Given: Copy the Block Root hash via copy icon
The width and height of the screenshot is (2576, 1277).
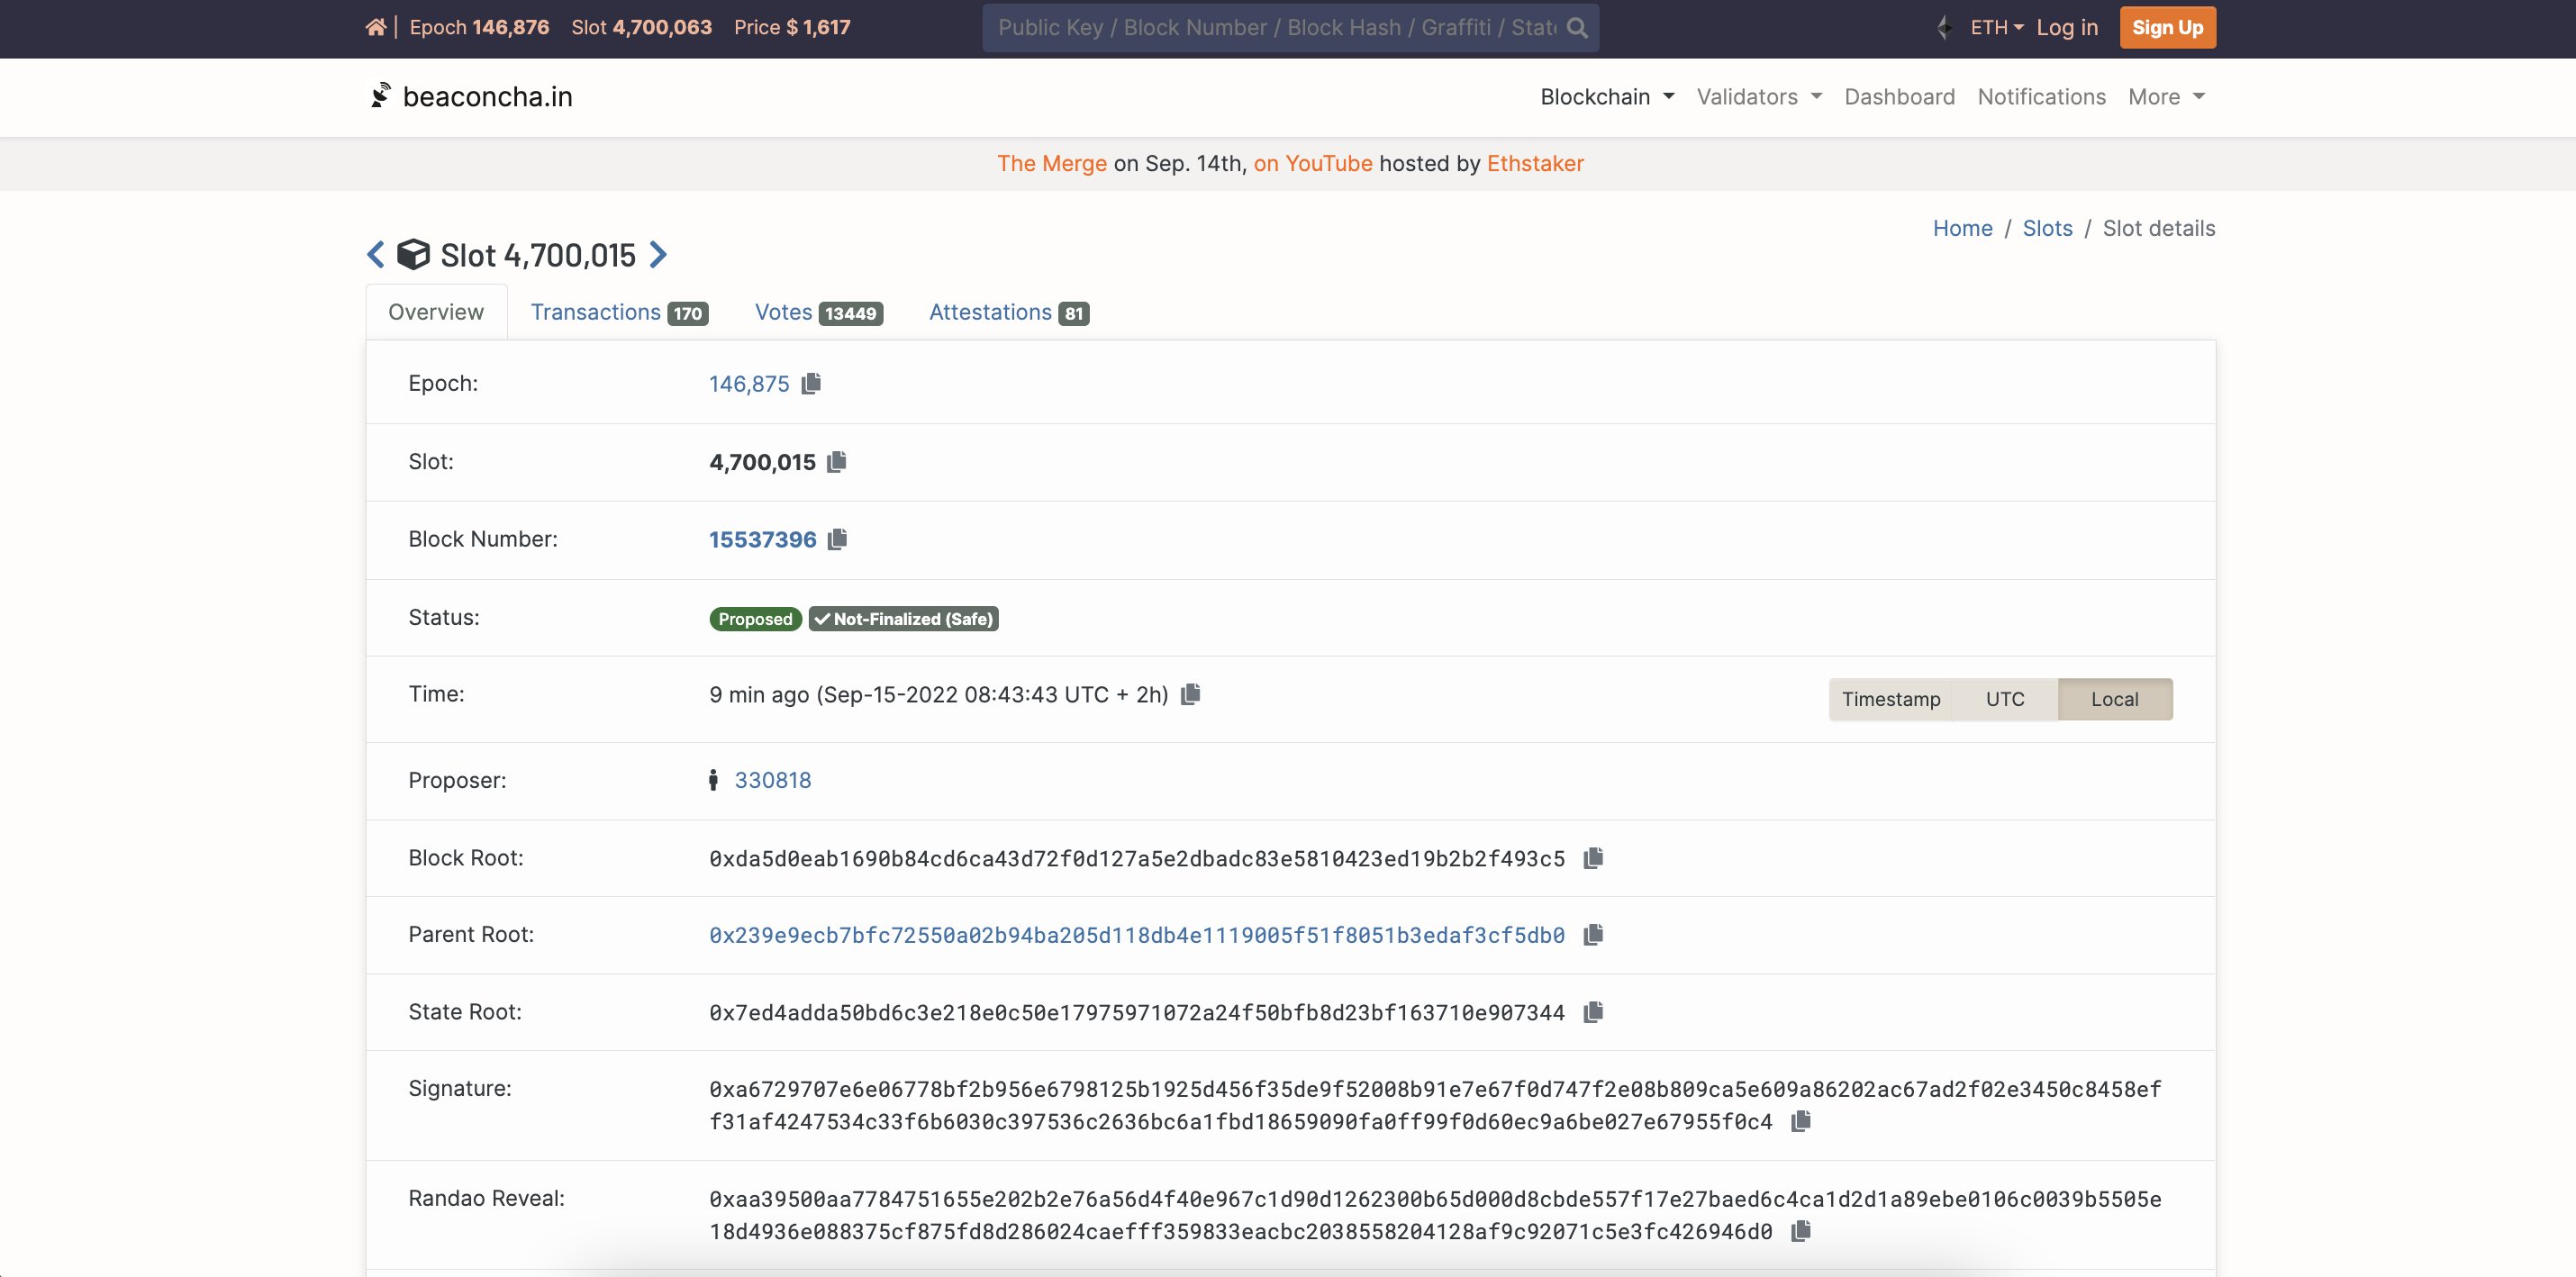Looking at the screenshot, I should 1593,857.
